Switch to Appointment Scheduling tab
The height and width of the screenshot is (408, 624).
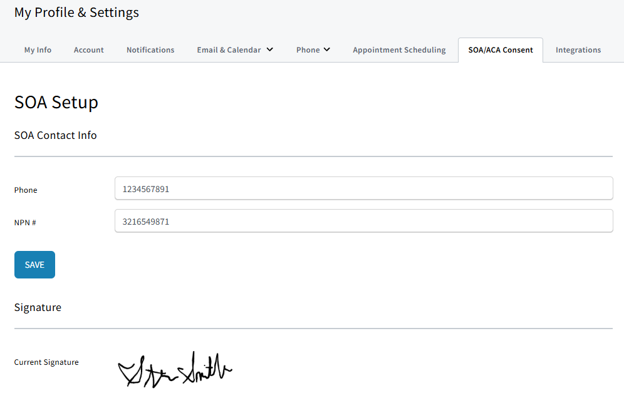tap(399, 50)
